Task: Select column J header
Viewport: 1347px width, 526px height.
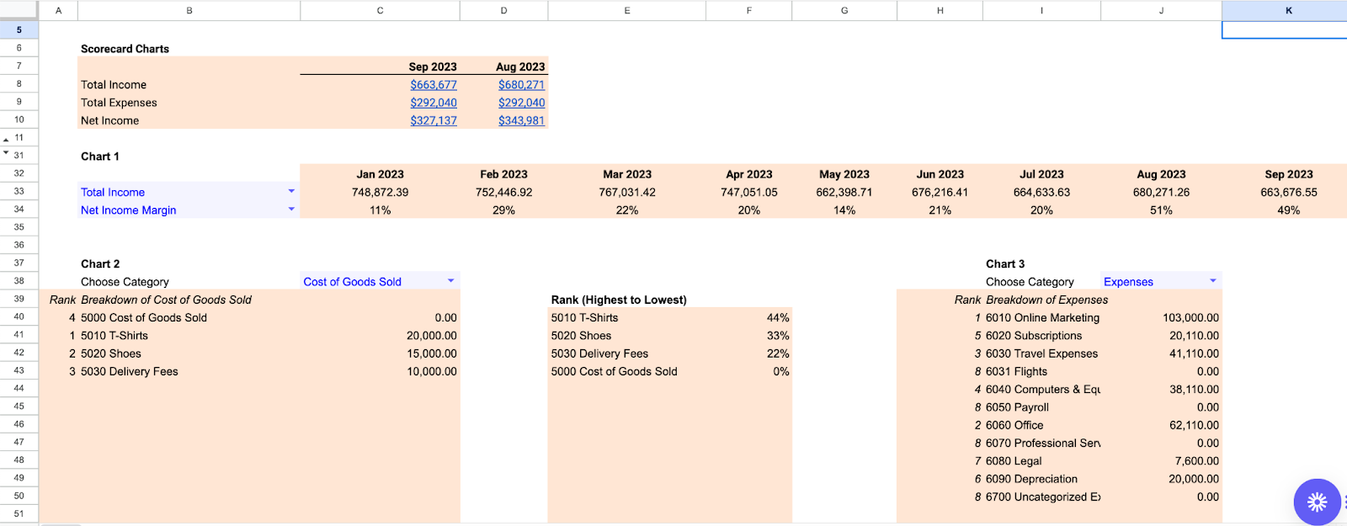Action: pos(1161,10)
